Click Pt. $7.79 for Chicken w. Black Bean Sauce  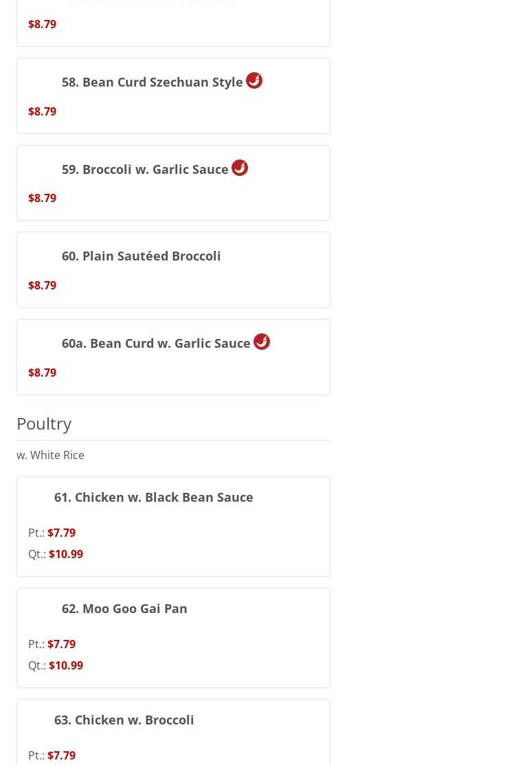point(61,533)
